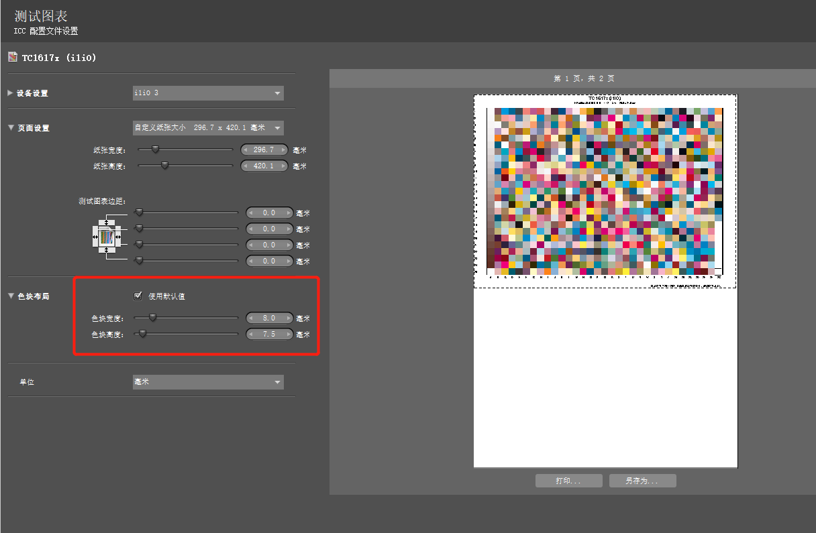
Task: Collapse the 设备设置 section triangle
Action: (x=10, y=93)
